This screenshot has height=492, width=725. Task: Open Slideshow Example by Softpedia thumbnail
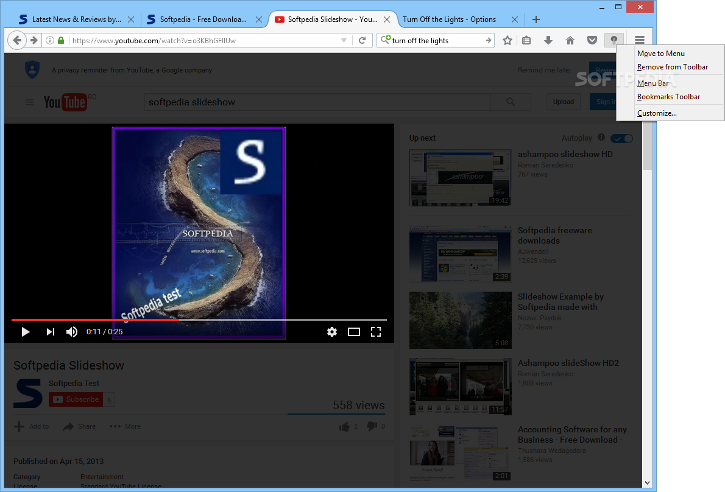(x=460, y=320)
